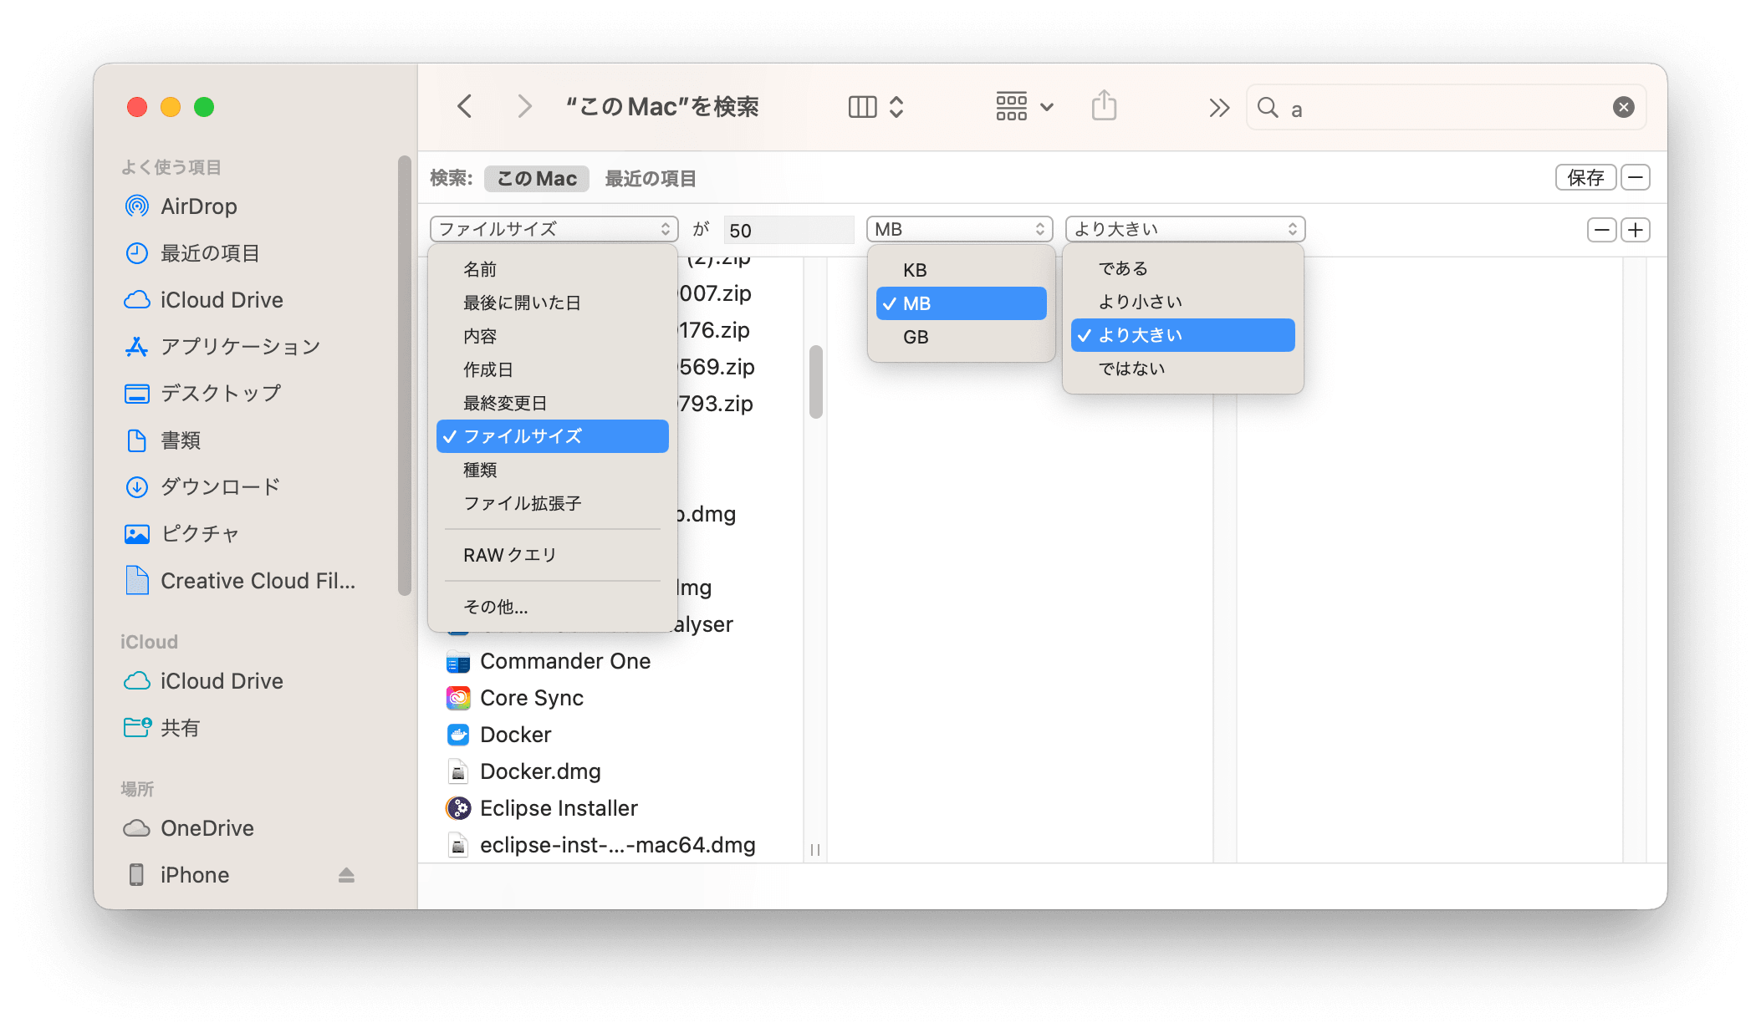Viewport: 1761px width, 1033px height.
Task: Select である in the comparison menu
Action: 1183,268
